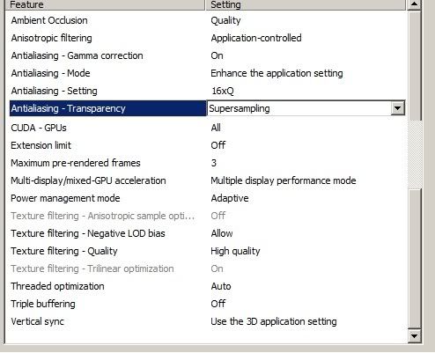Open the Antialiasing Transparency dropdown arrow
The width and height of the screenshot is (435, 353).
pos(397,108)
